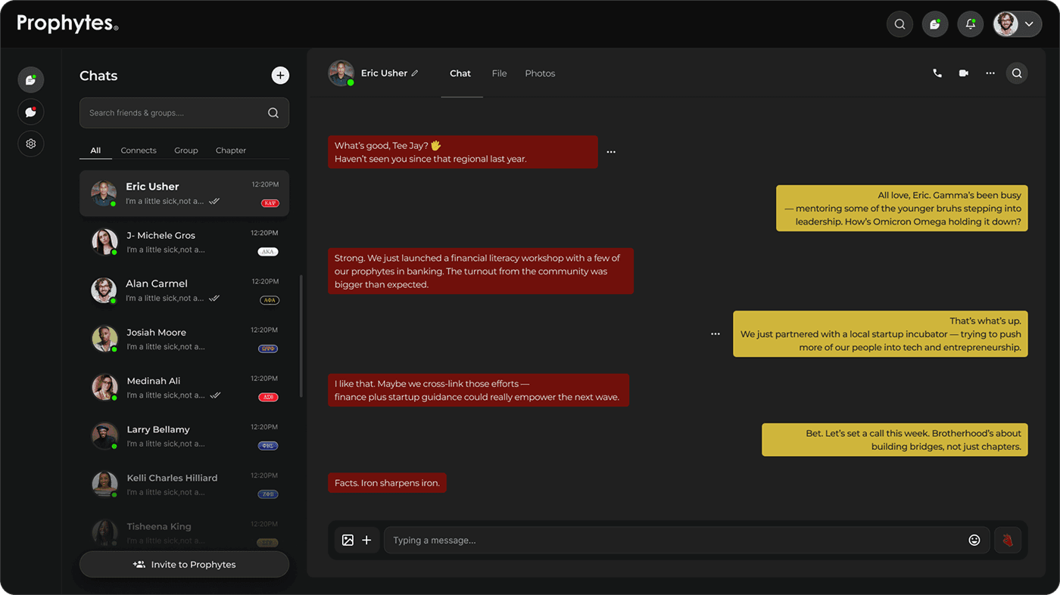The image size is (1060, 595).
Task: Click Invite to Prophytes button
Action: [184, 564]
